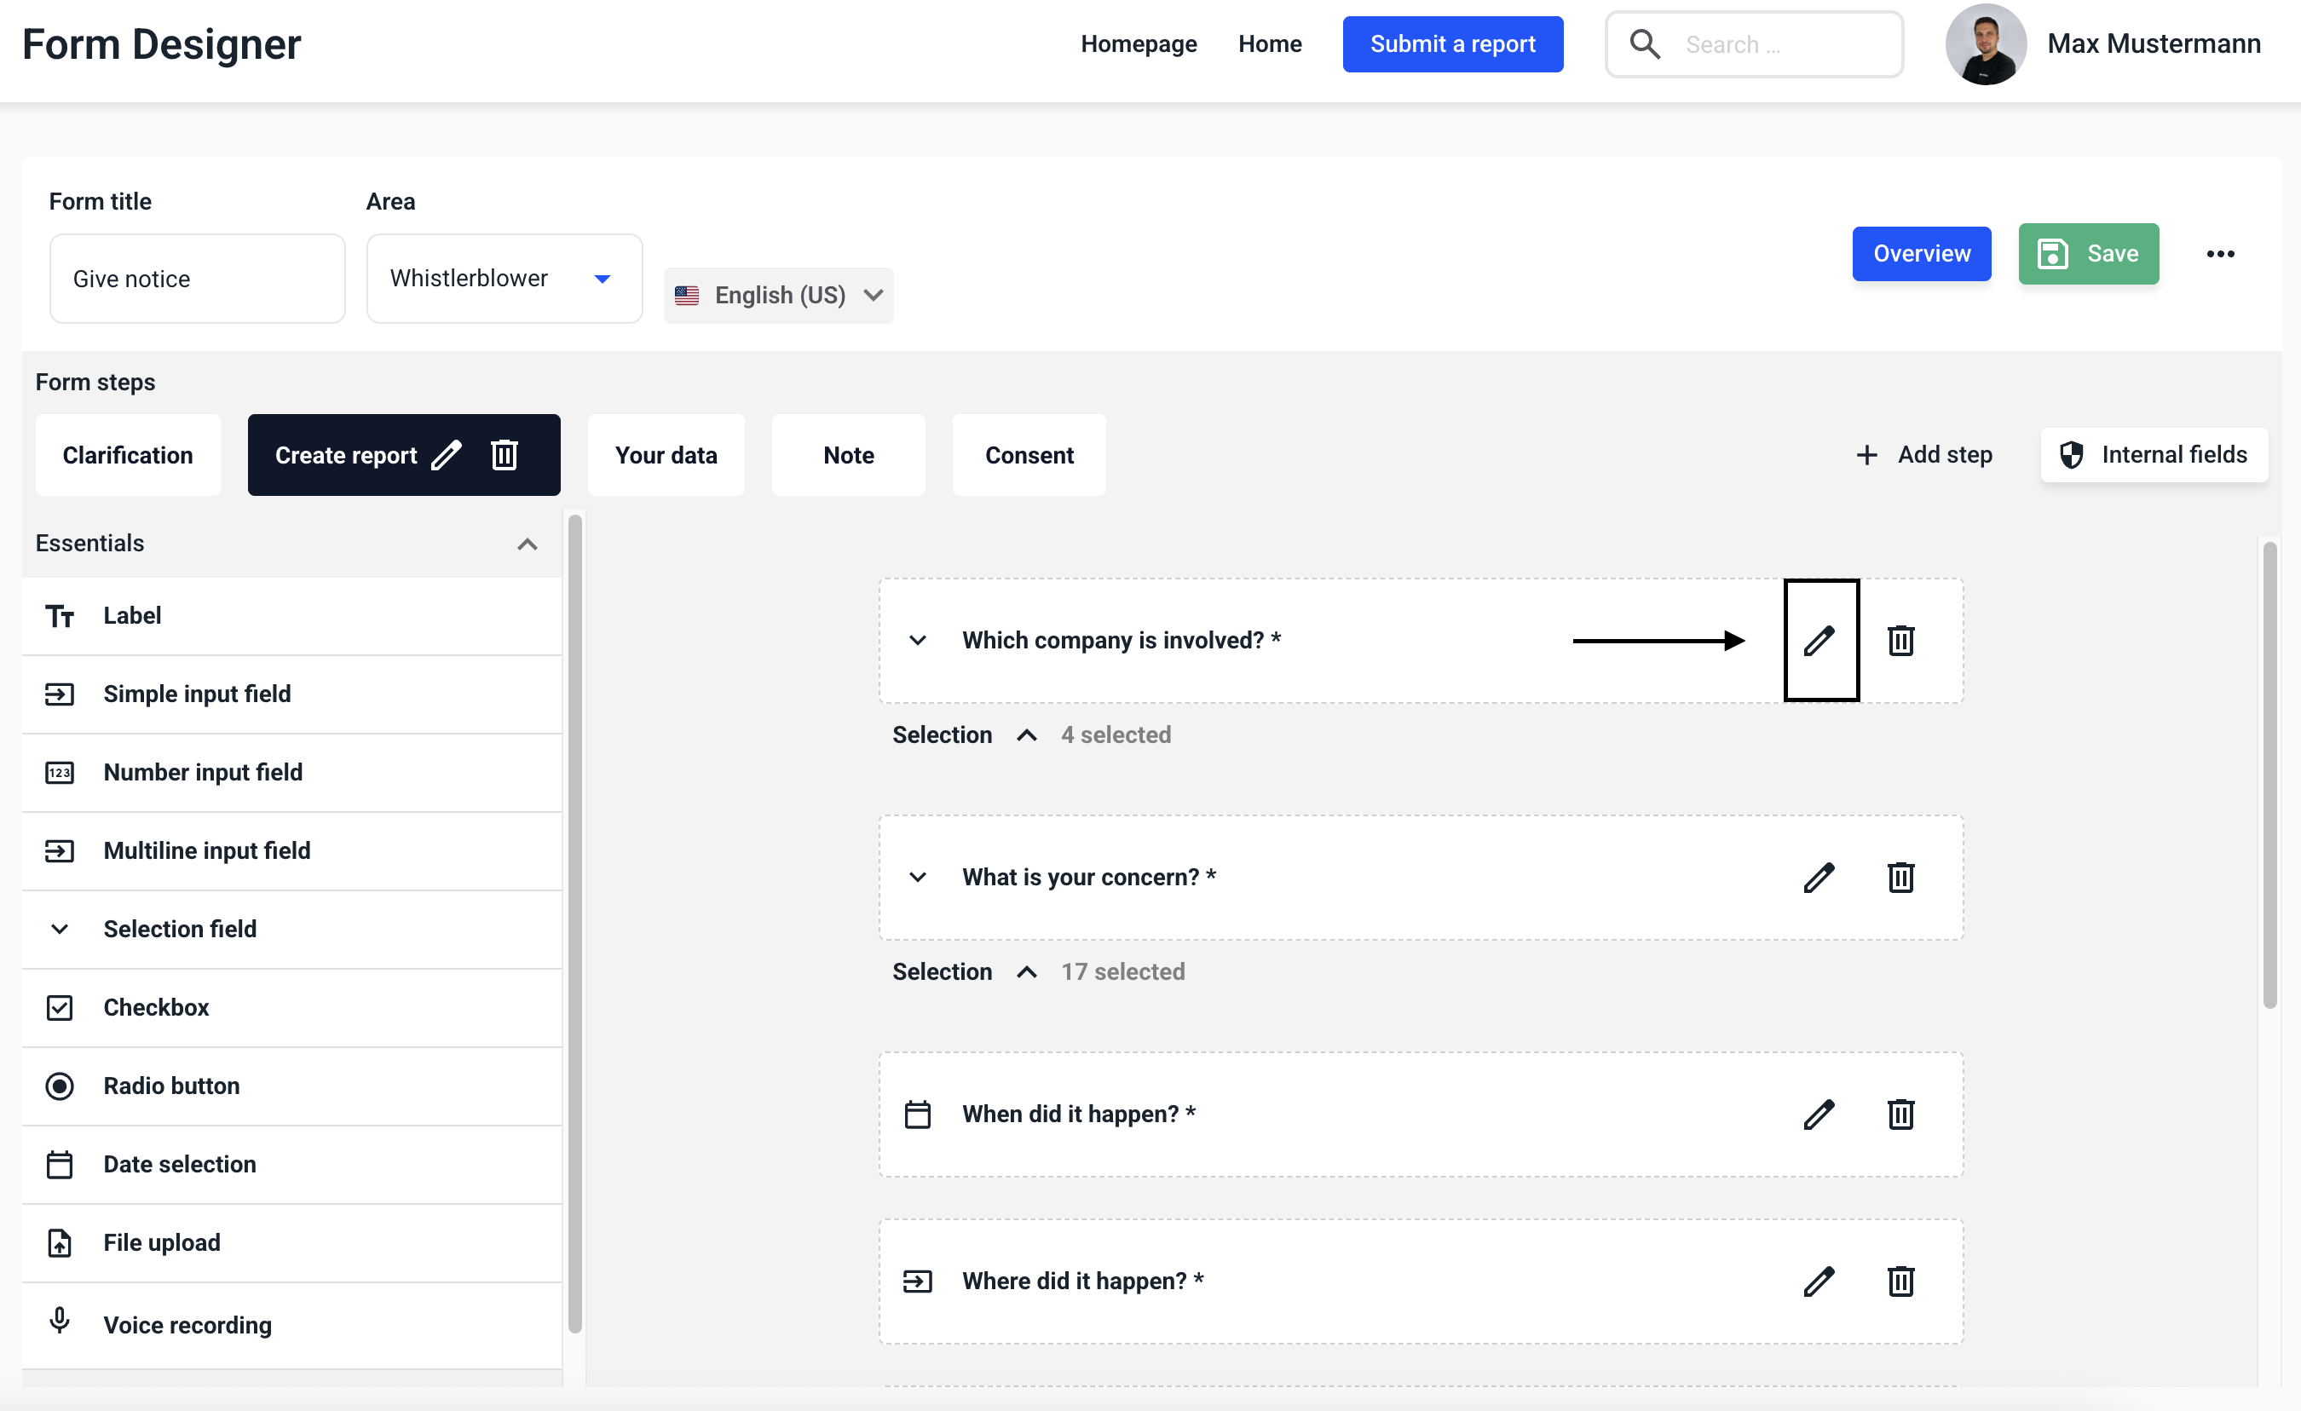Click the pencil icon on Create report step
Viewport: 2301px width, 1411px height.
(x=447, y=455)
